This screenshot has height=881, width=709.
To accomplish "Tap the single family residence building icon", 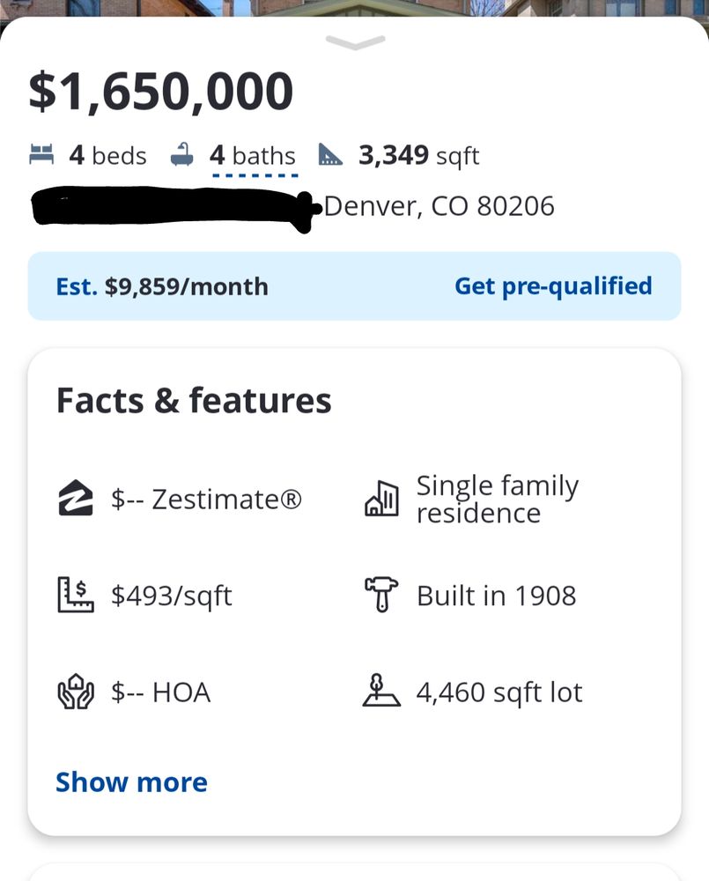I will coord(381,499).
